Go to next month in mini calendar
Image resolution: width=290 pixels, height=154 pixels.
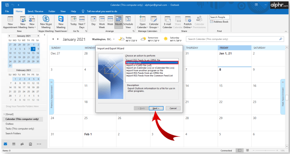point(38,36)
